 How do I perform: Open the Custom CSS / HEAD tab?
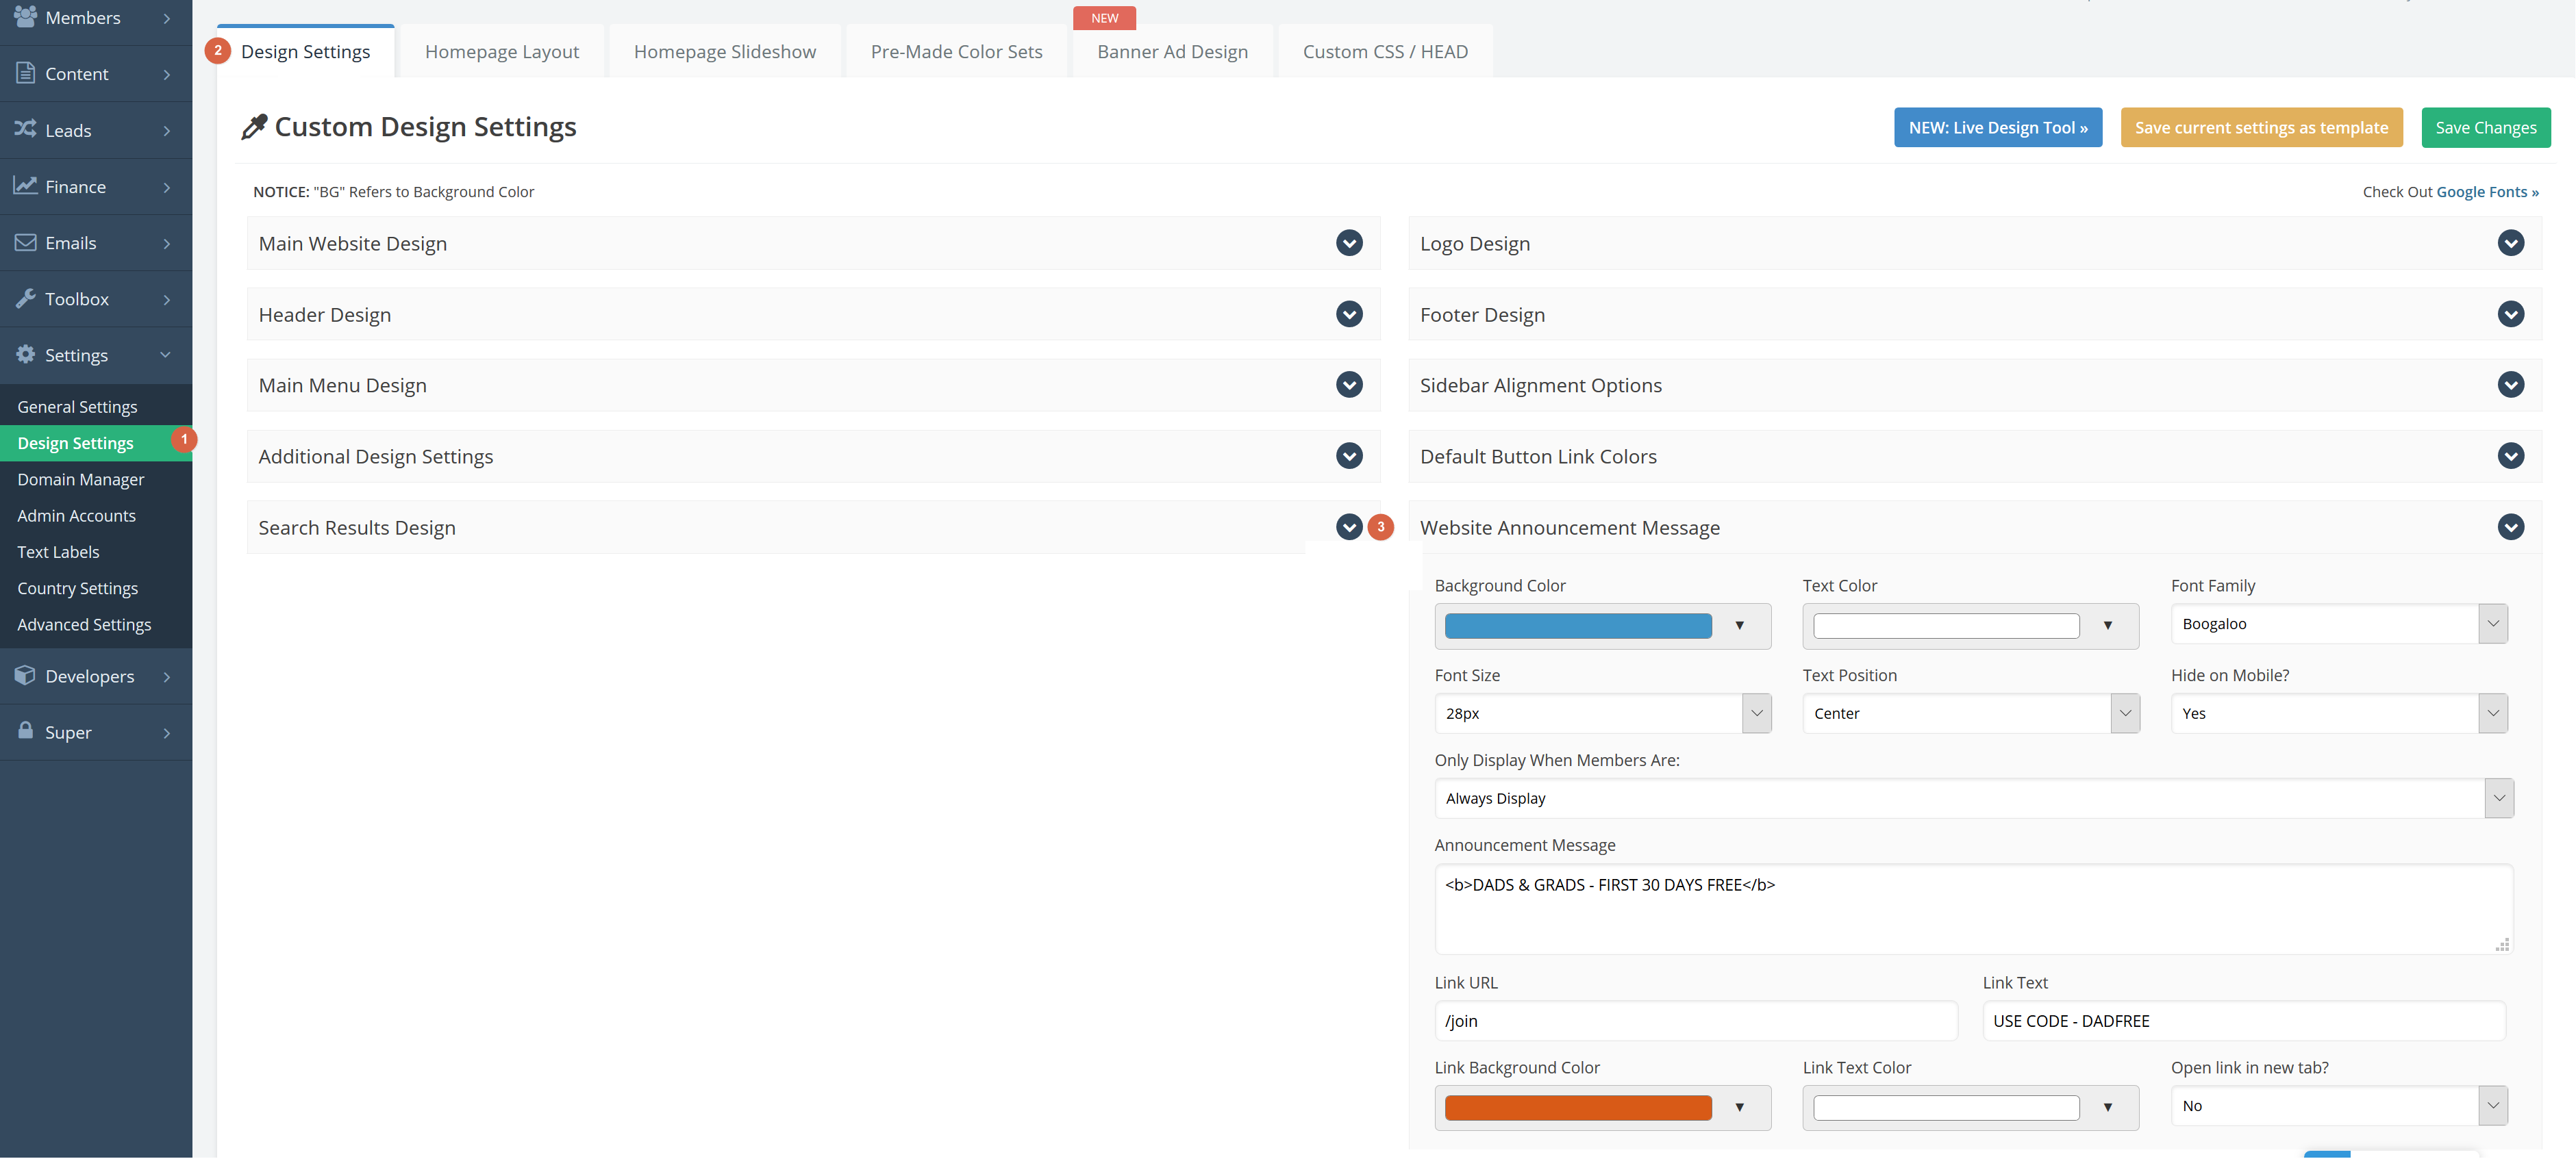[x=1385, y=52]
